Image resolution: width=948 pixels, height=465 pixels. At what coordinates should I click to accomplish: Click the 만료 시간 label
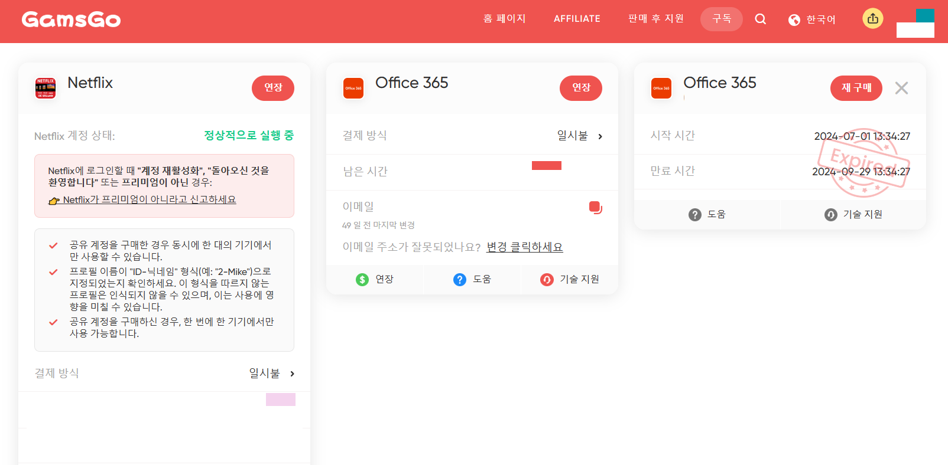673,171
